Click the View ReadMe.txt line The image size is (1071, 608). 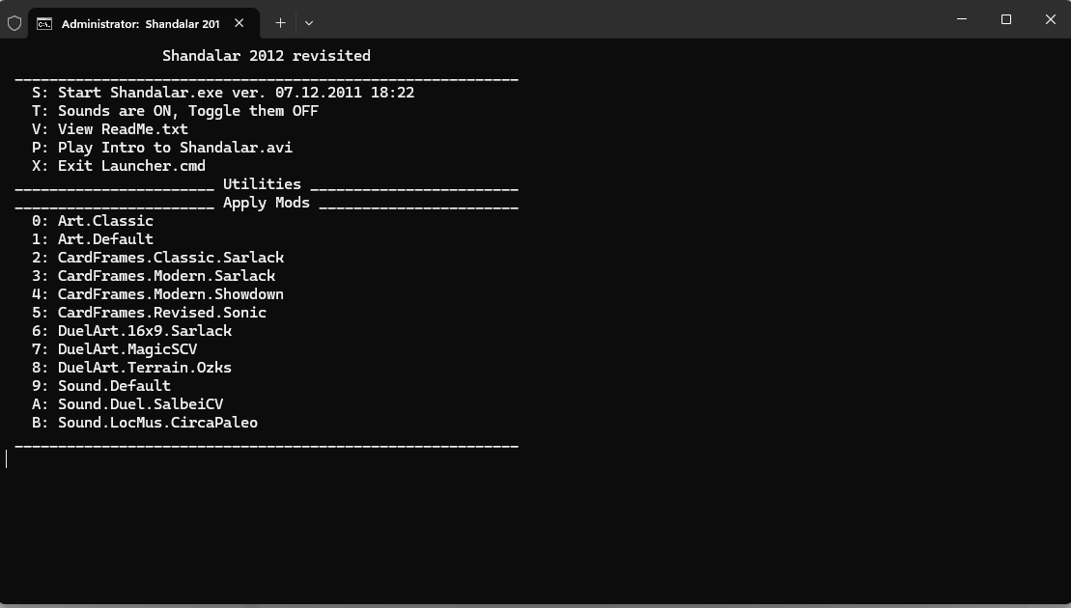(x=110, y=129)
